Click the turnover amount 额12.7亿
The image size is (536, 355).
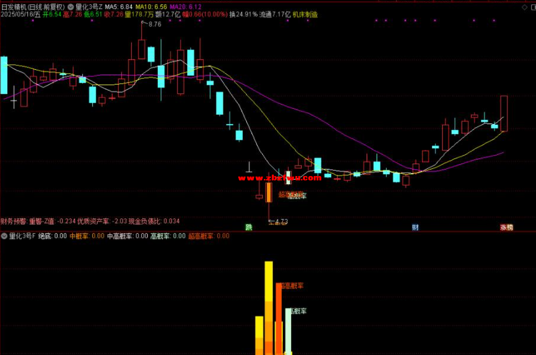click(168, 14)
